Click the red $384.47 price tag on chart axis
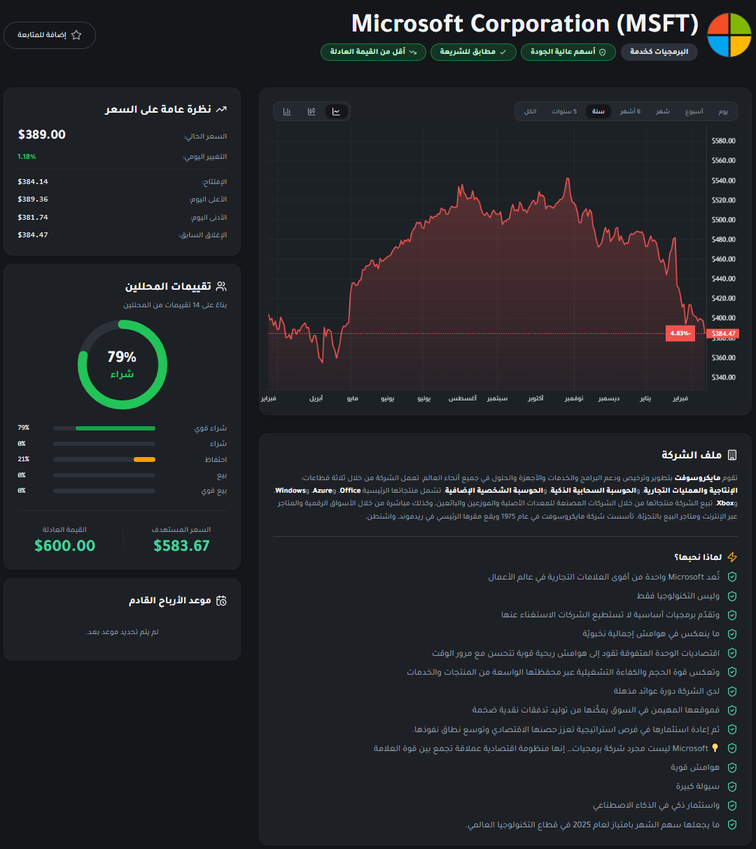 coord(724,334)
